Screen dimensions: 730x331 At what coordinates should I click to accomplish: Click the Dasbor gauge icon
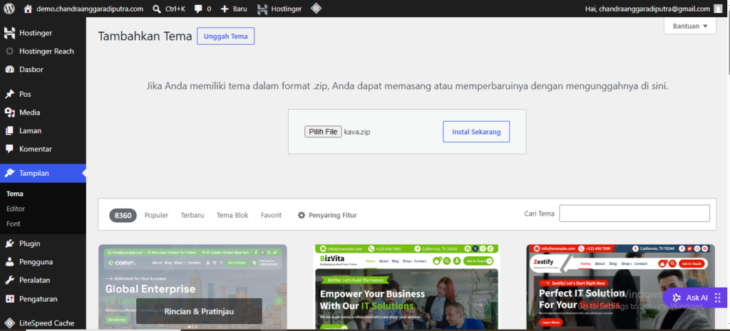9,69
